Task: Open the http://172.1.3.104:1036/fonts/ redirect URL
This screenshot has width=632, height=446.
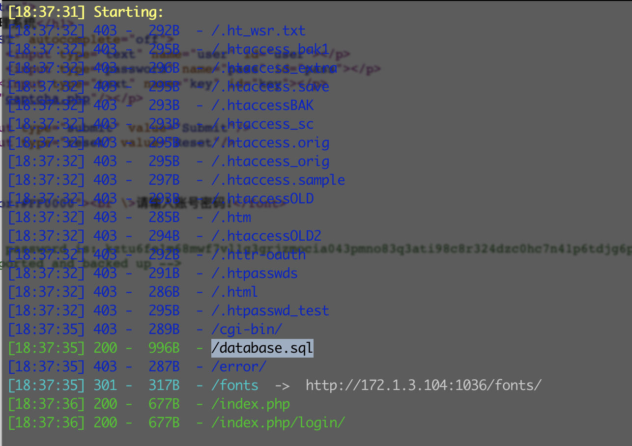Action: coord(423,386)
